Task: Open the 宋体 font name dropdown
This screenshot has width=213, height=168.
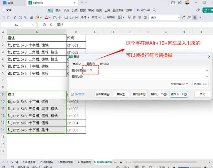Action: point(179,17)
